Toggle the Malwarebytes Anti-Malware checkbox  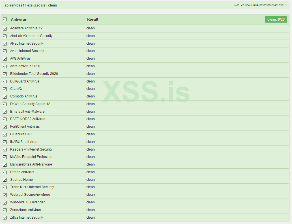(5, 165)
